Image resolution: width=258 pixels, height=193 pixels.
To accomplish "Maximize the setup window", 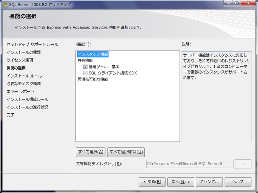I will point(237,3).
